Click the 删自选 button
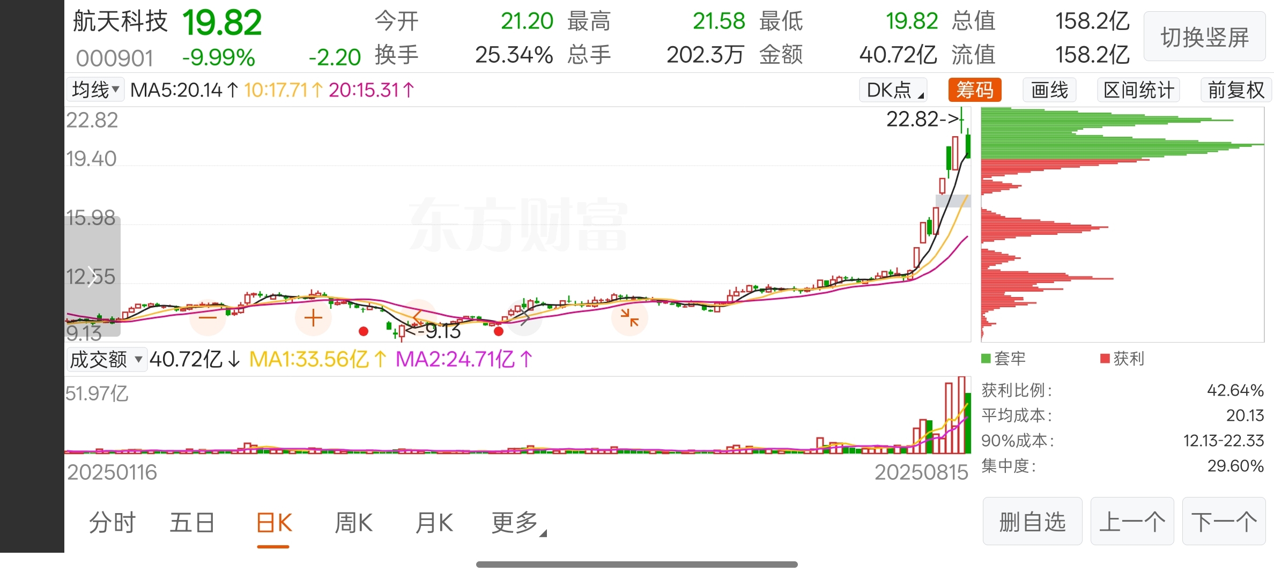The width and height of the screenshot is (1274, 579). pos(1033,522)
